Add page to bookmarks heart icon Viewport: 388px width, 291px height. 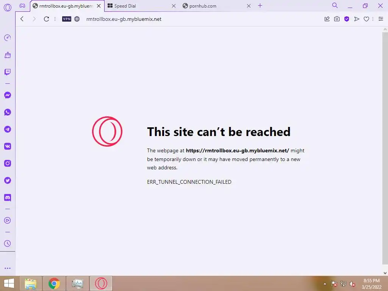[366, 19]
